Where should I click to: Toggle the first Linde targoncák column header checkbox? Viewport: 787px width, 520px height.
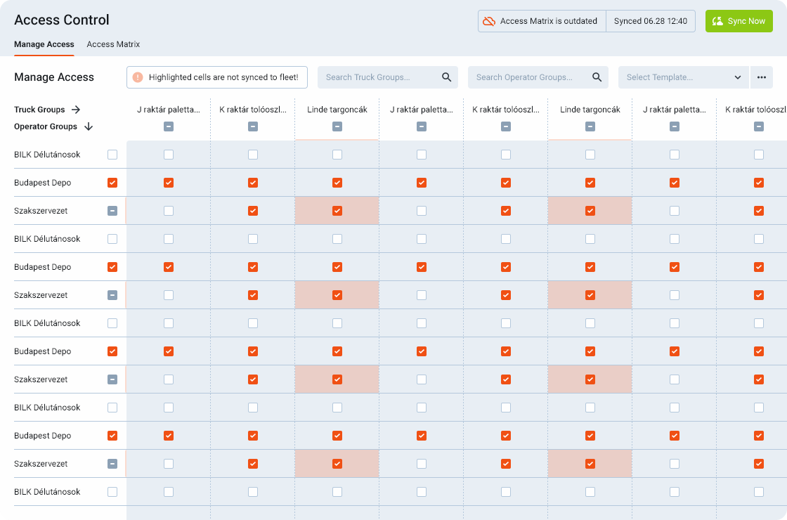pos(337,126)
